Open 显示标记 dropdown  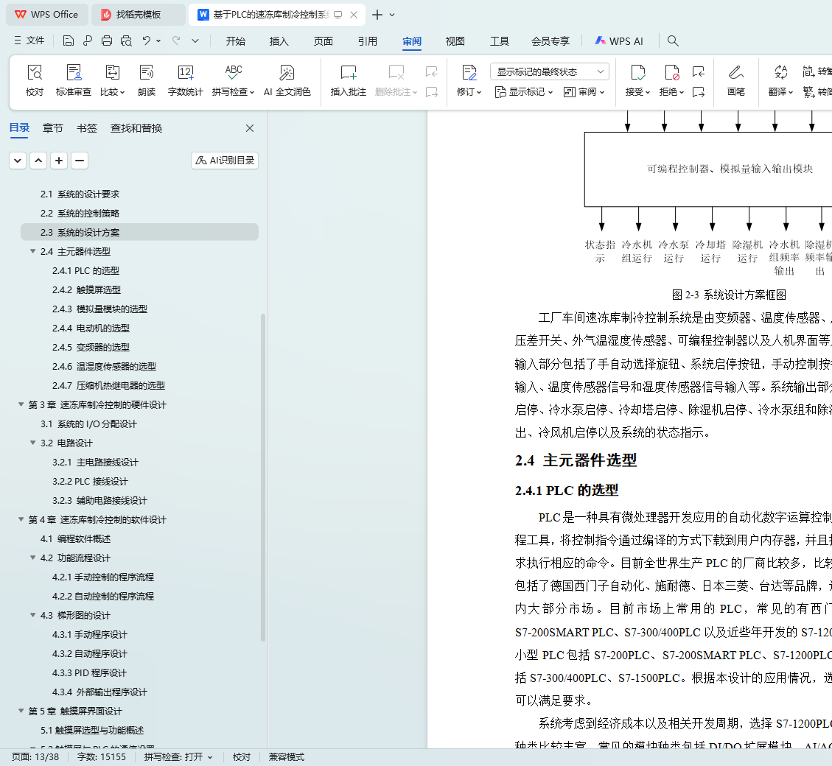click(x=524, y=92)
